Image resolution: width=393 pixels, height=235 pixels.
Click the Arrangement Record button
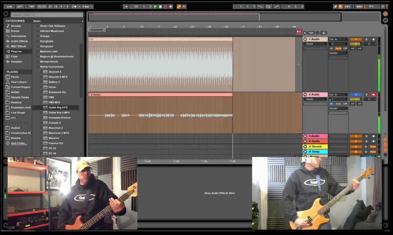click(165, 6)
